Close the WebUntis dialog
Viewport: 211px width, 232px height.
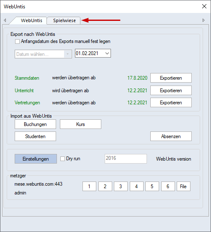(204, 6)
